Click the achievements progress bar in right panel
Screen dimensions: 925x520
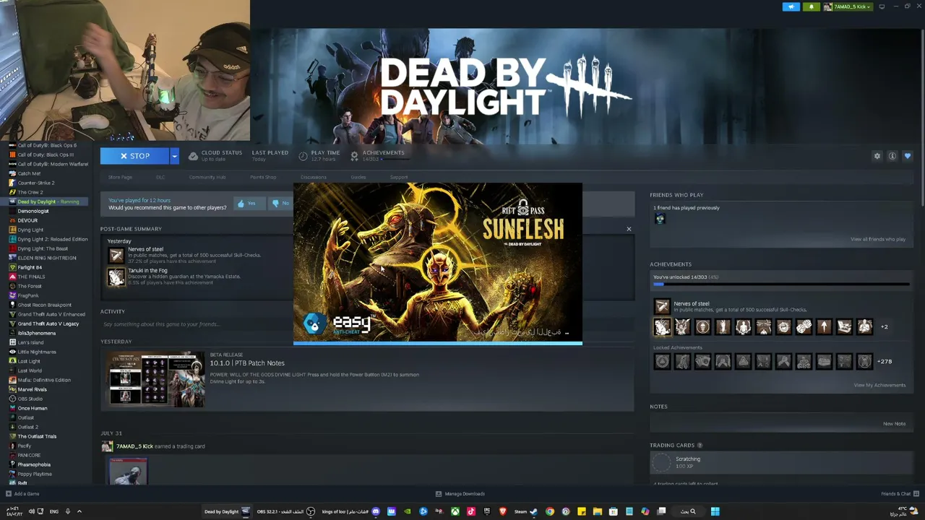(x=781, y=285)
